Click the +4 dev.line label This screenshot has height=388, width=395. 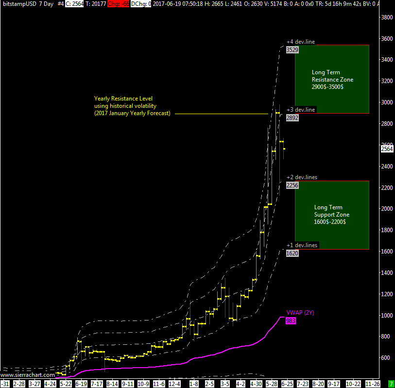pyautogui.click(x=300, y=42)
